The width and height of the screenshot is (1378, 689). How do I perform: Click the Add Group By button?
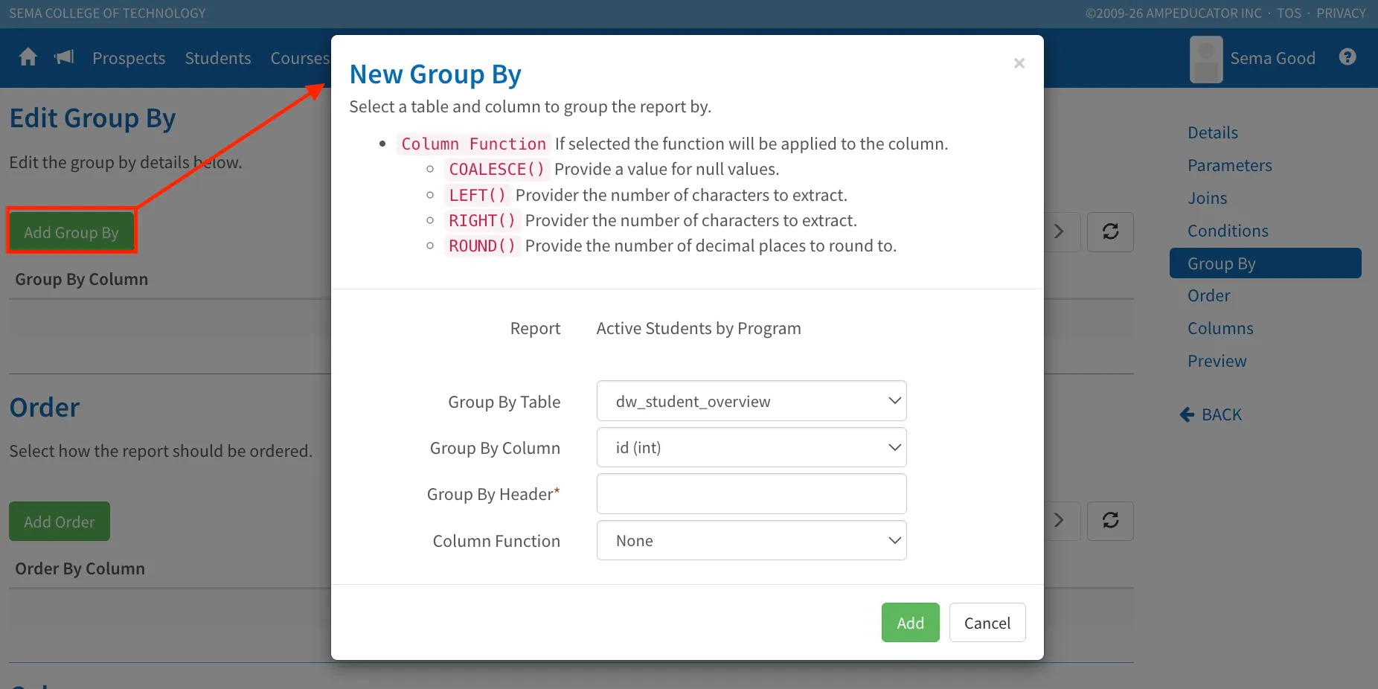71,231
